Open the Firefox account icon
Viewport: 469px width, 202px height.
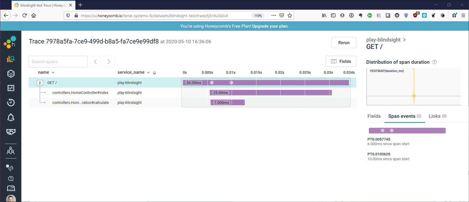(342, 15)
